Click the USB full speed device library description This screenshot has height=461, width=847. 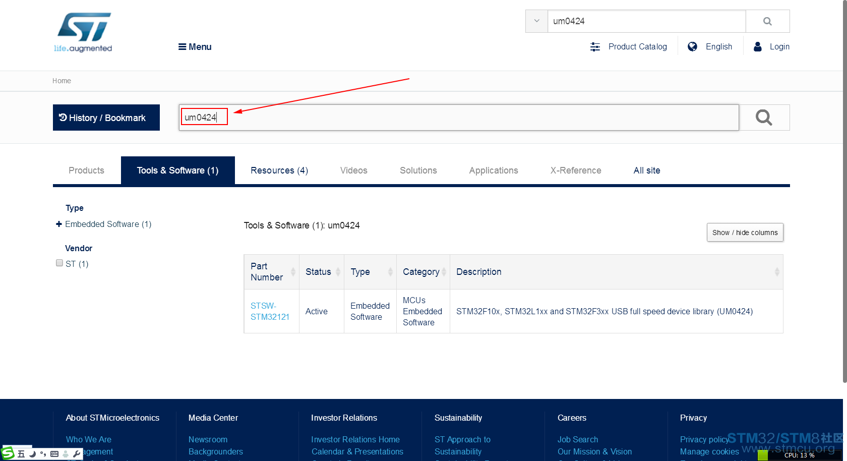coord(604,311)
